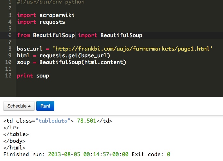
Task: Click the blue Run! button
Action: [45, 106]
